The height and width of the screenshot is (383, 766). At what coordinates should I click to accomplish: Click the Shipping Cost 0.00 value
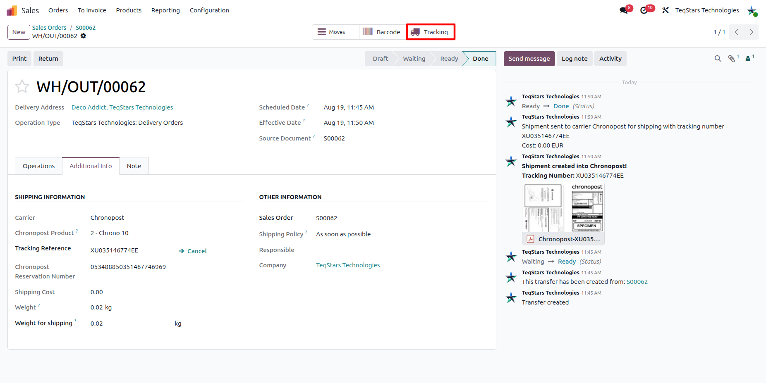pyautogui.click(x=97, y=292)
